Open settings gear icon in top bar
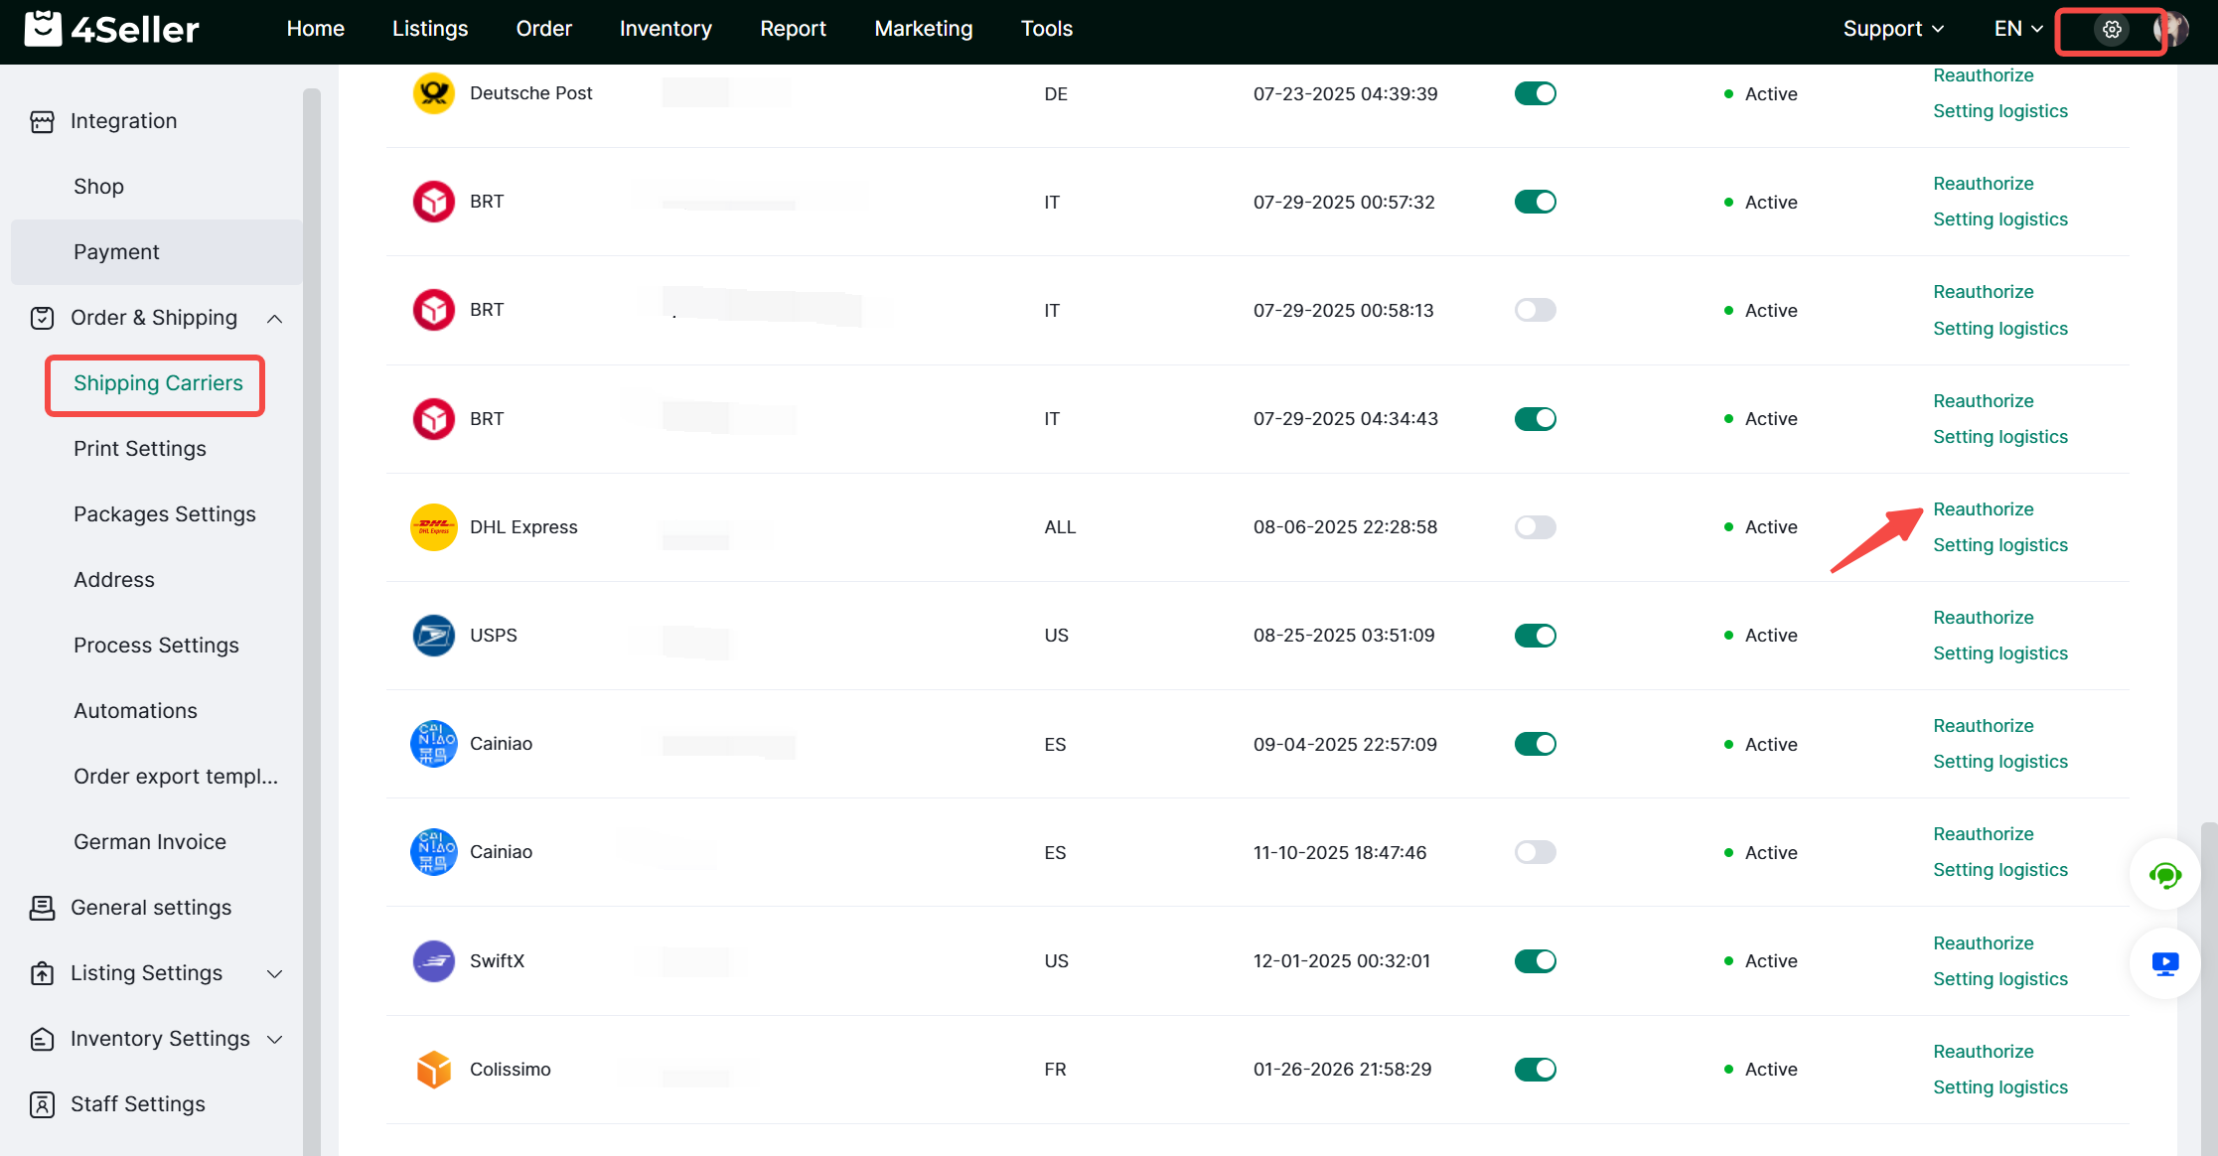The height and width of the screenshot is (1156, 2218). [2112, 29]
